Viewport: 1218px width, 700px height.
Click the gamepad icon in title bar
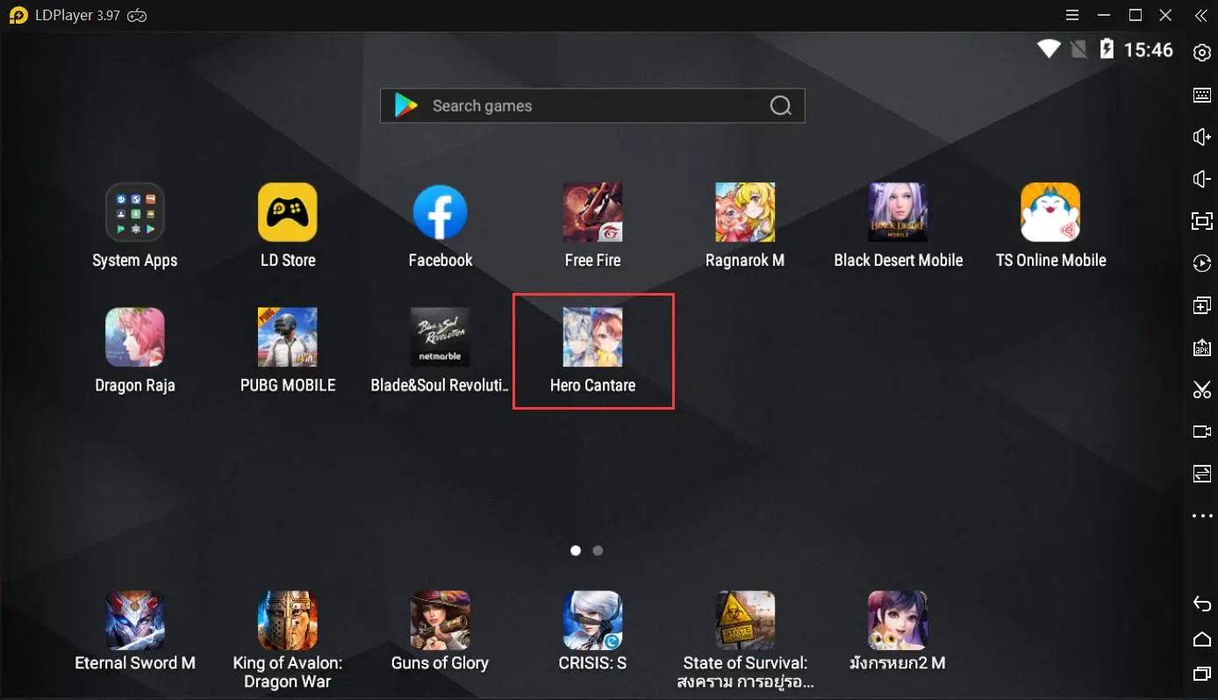click(x=137, y=16)
